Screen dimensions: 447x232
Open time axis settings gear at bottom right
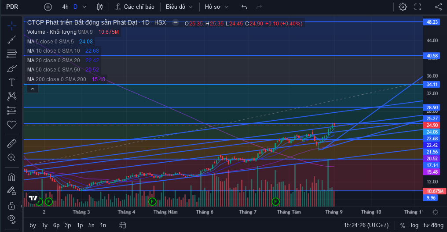click(435, 212)
